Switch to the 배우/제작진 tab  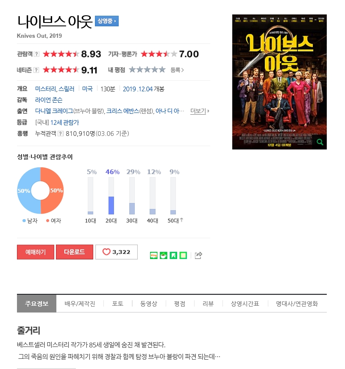pos(80,304)
